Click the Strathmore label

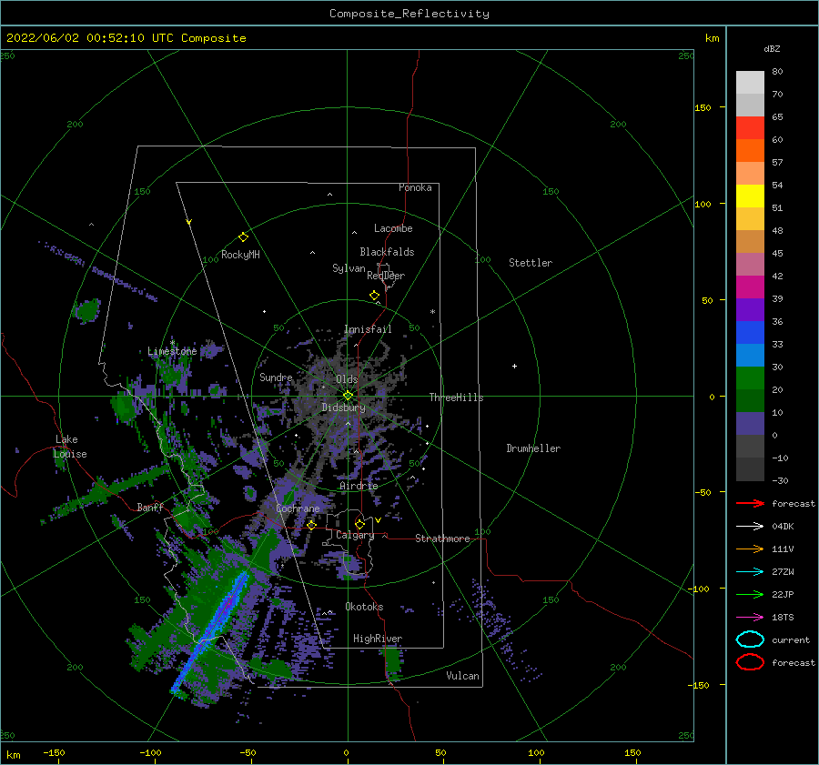click(442, 539)
